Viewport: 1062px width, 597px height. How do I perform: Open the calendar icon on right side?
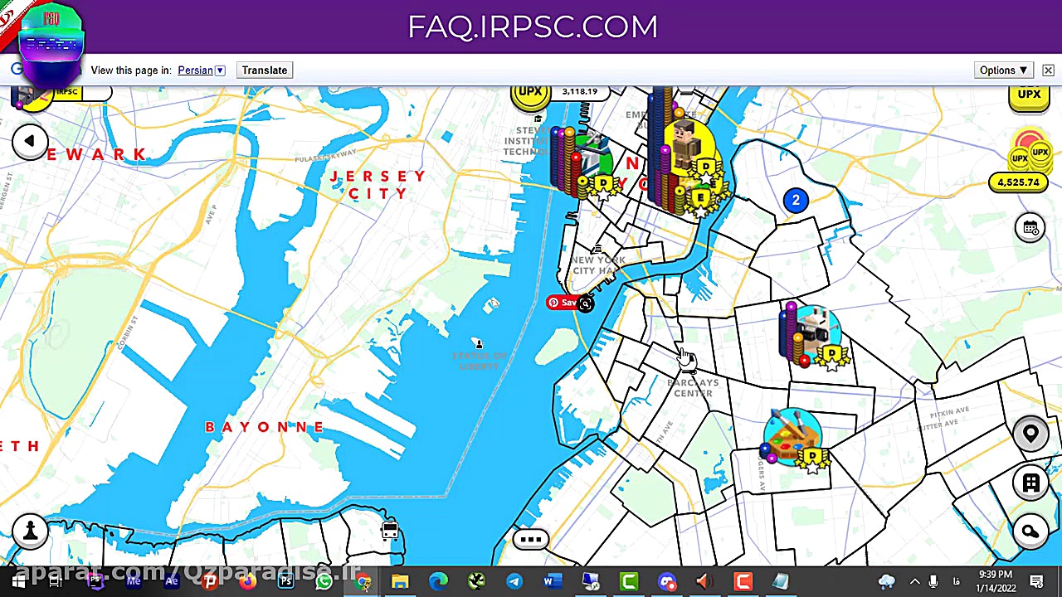[x=1030, y=229]
